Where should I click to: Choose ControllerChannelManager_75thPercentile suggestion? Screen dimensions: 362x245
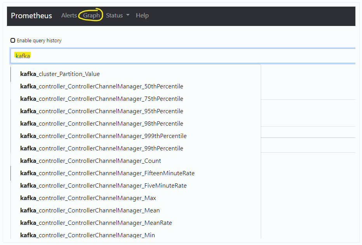coord(136,99)
